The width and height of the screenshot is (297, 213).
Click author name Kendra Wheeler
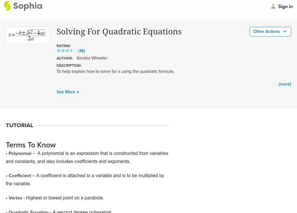(x=92, y=58)
